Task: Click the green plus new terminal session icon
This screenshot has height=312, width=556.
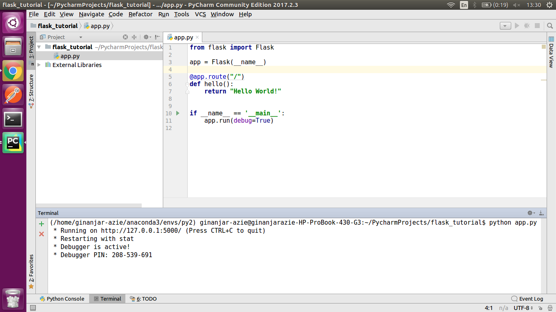Action: (42, 224)
